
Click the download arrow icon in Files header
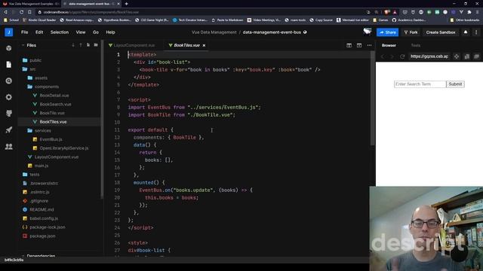click(73, 45)
